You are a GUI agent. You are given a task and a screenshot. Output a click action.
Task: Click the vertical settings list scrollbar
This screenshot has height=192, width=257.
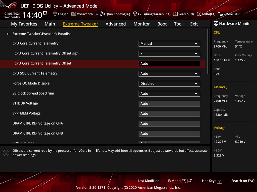pyautogui.click(x=208, y=51)
